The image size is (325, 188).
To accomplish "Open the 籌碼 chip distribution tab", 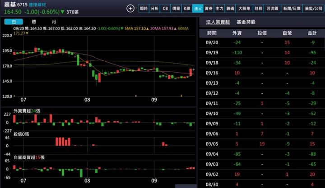I will click(x=230, y=8).
